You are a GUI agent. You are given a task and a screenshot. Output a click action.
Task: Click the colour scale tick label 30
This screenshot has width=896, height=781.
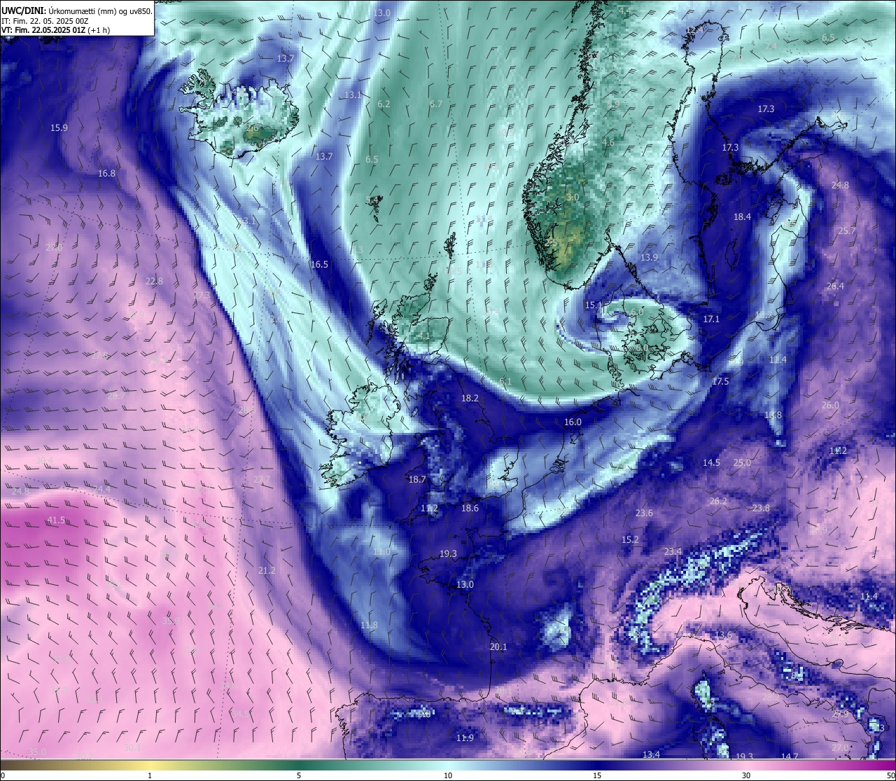[746, 775]
